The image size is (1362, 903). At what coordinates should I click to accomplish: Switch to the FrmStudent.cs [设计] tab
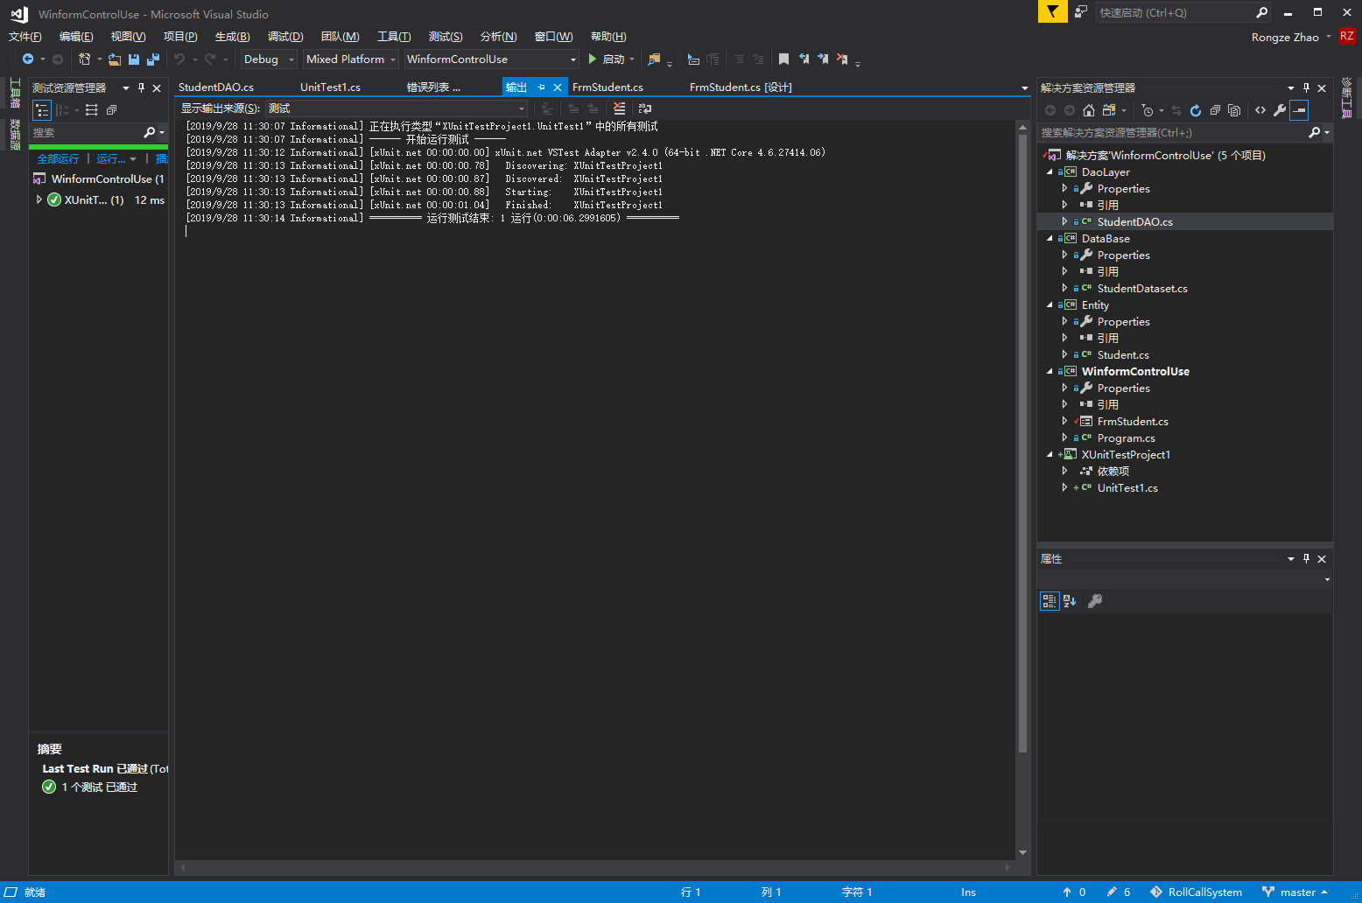click(x=741, y=87)
